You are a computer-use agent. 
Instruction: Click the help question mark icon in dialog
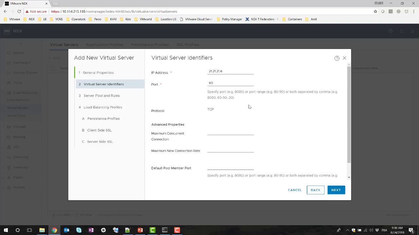pos(337,58)
